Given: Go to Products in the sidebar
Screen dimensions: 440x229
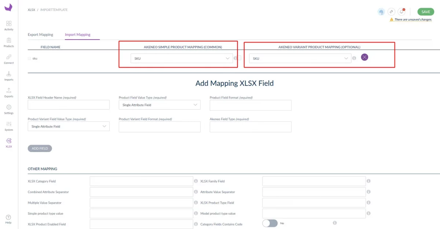Looking at the screenshot, I should 9,43.
